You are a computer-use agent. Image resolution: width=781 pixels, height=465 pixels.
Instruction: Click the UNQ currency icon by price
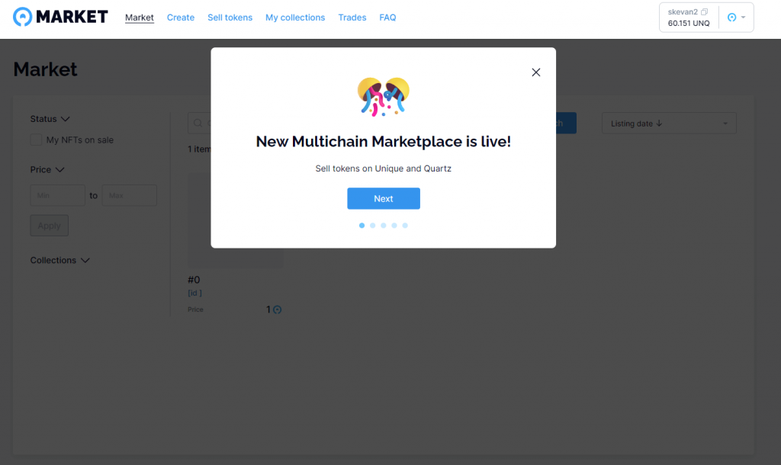278,309
